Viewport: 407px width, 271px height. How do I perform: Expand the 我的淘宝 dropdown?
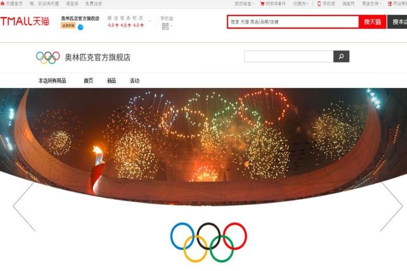point(244,4)
